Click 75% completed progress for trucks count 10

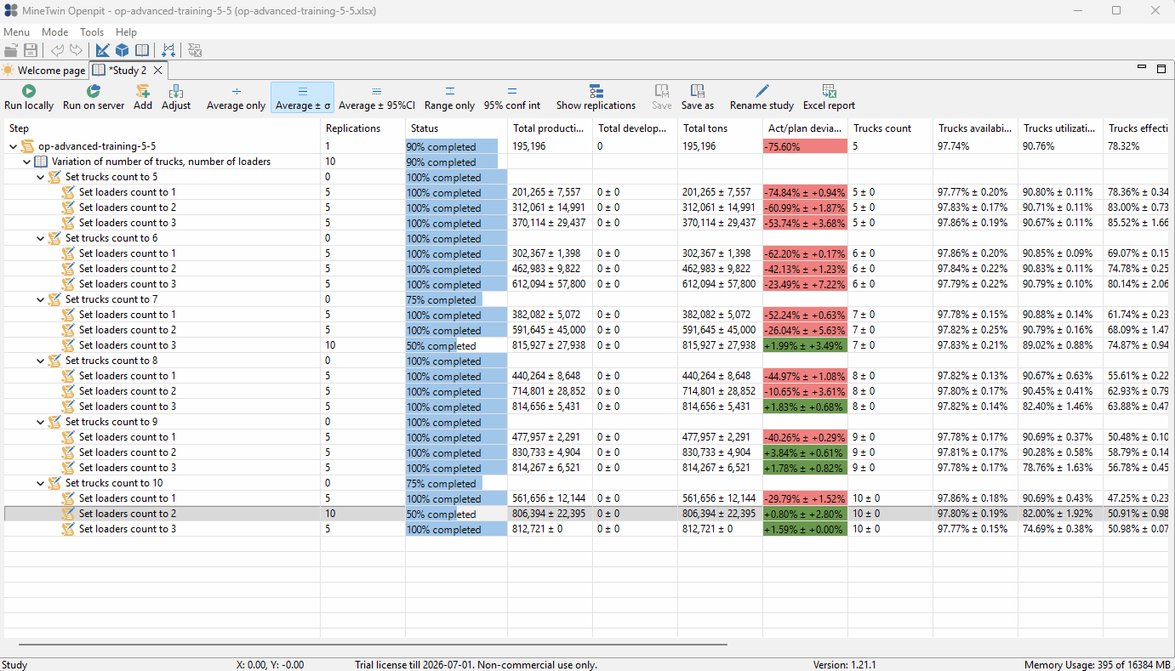(456, 483)
